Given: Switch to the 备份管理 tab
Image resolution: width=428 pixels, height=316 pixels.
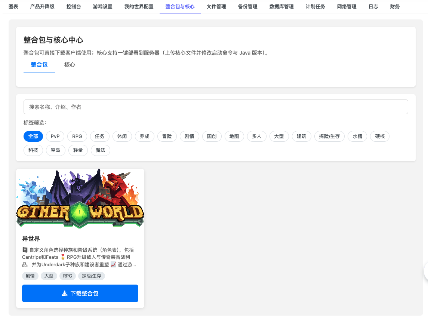Looking at the screenshot, I should tap(247, 6).
